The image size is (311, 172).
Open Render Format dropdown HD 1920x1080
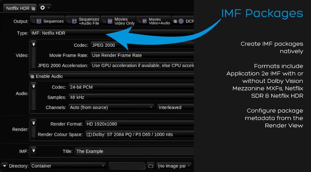point(140,124)
